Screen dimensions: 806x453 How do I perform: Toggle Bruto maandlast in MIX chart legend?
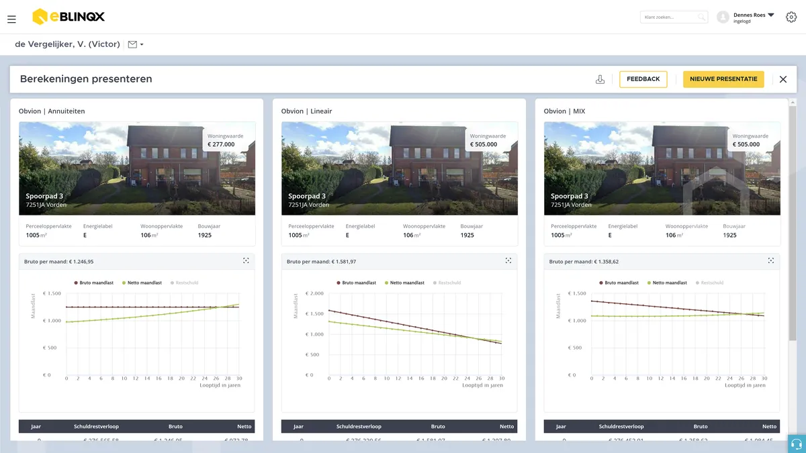pyautogui.click(x=619, y=283)
